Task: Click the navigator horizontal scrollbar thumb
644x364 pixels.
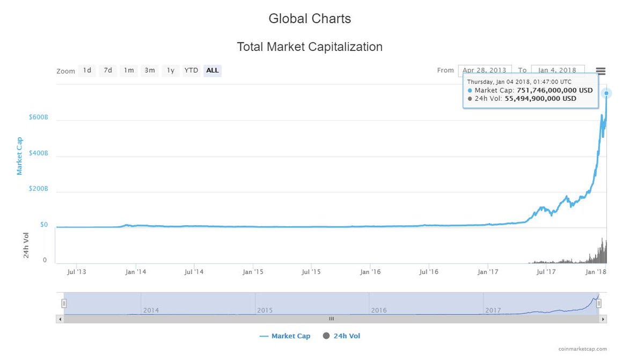Action: pos(331,318)
